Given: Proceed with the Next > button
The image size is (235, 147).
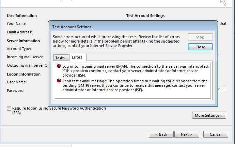Looking at the screenshot, I should (187, 134).
